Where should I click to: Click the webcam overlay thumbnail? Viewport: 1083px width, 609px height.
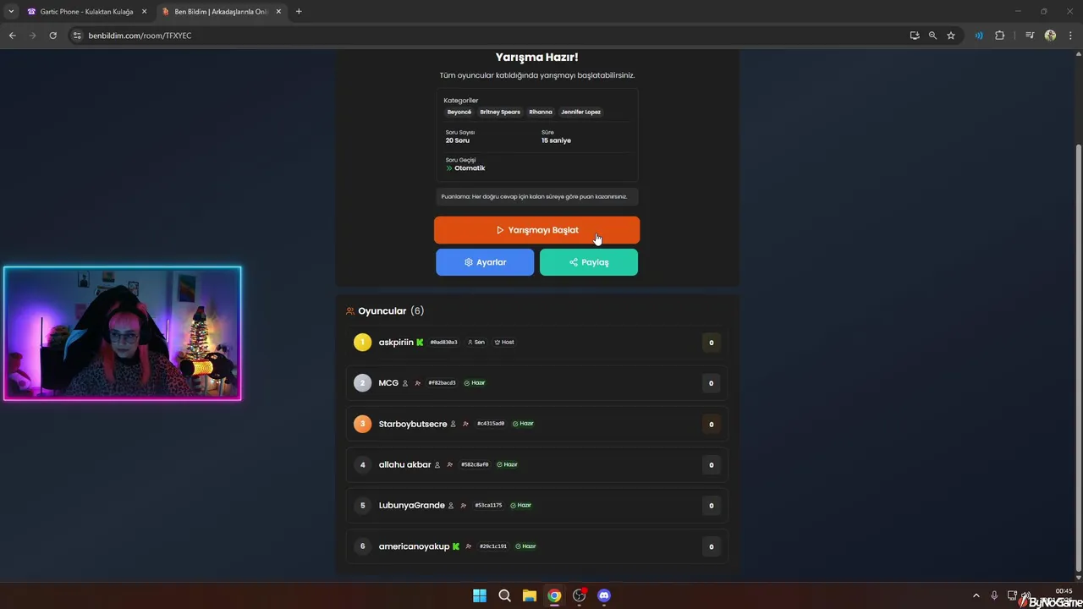tap(123, 333)
